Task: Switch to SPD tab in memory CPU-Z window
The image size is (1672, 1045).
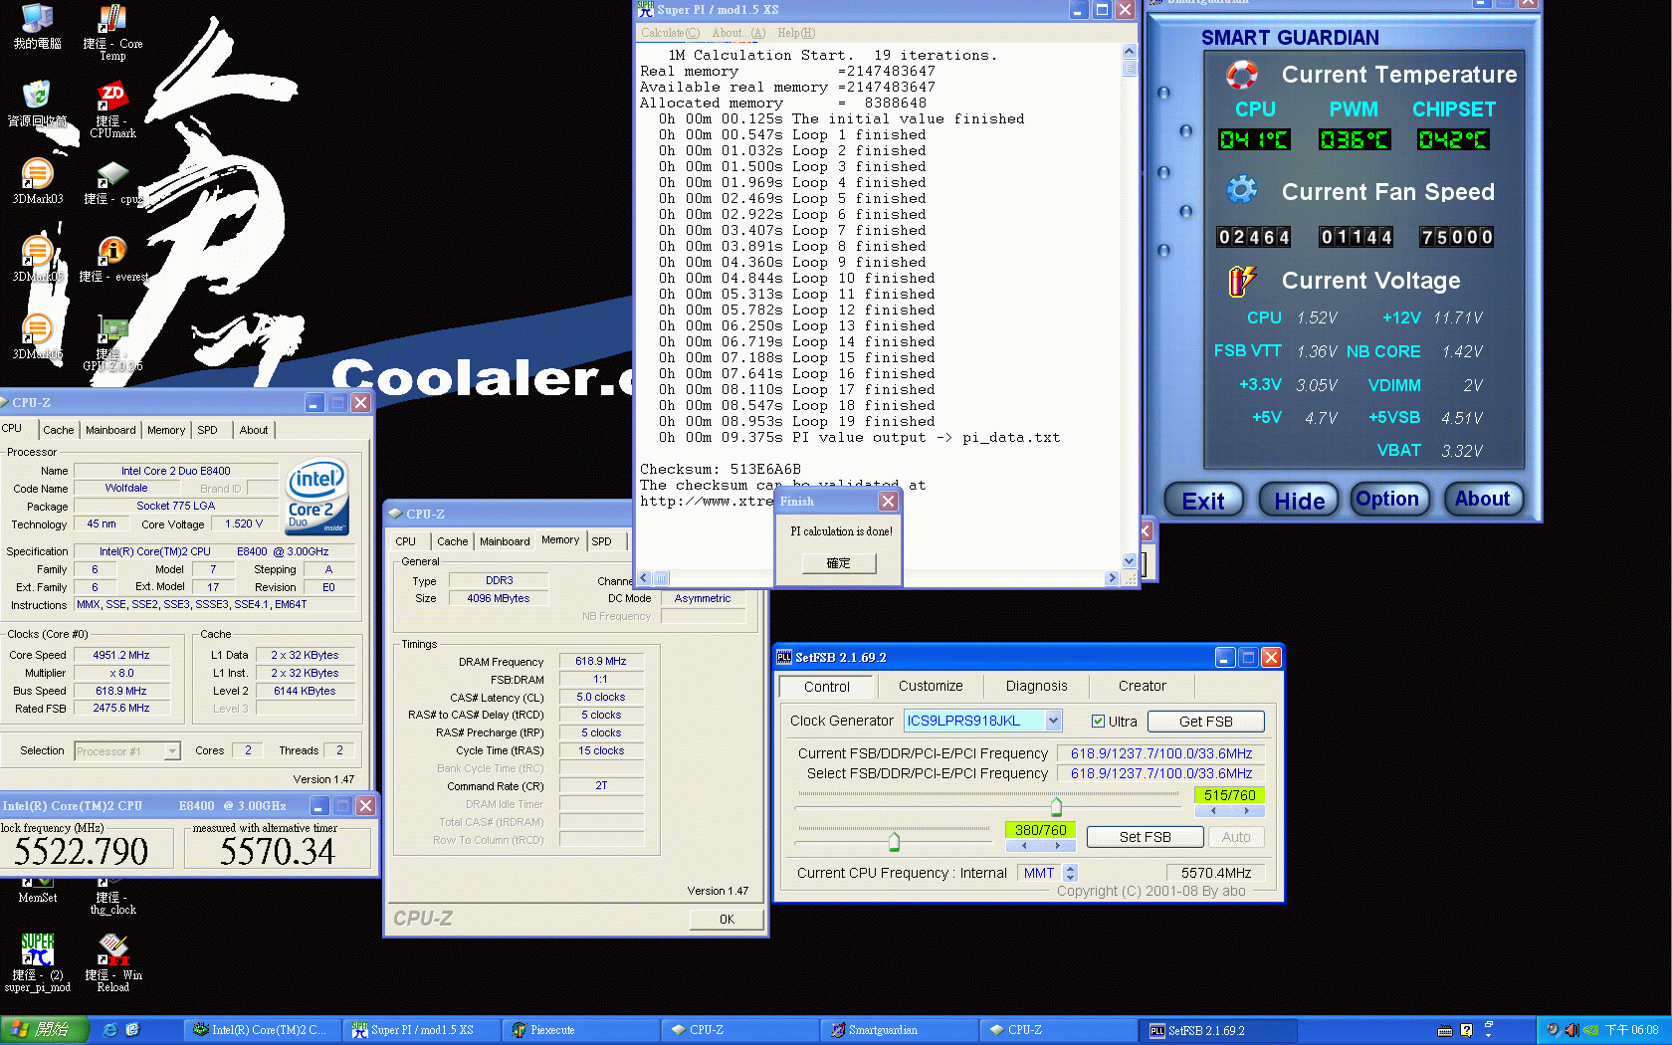Action: pyautogui.click(x=601, y=541)
